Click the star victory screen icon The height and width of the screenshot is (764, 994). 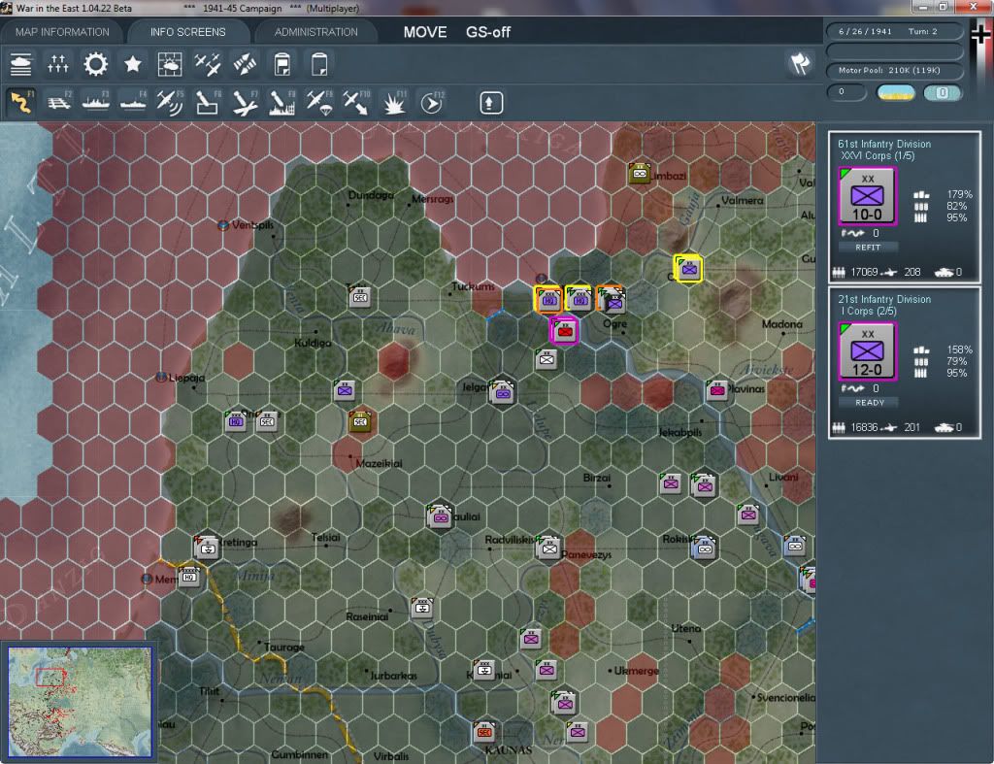(x=132, y=65)
